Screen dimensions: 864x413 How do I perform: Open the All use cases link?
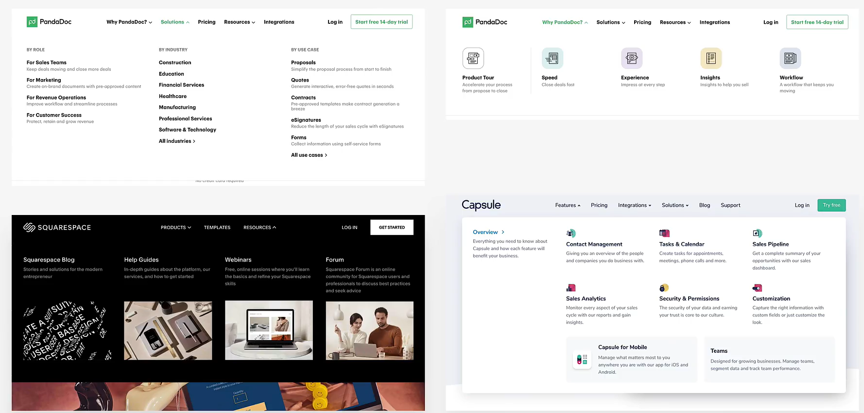[309, 155]
